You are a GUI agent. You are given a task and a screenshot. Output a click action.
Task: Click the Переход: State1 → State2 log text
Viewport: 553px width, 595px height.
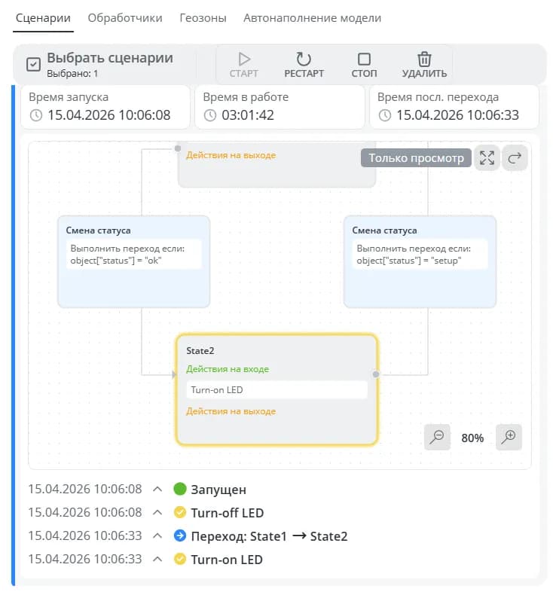[269, 536]
